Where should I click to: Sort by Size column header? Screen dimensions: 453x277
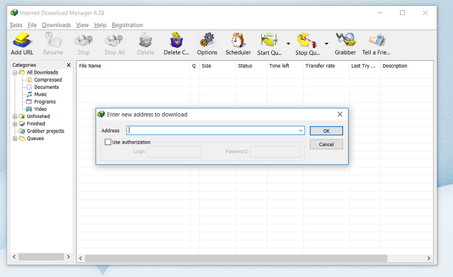[217, 66]
